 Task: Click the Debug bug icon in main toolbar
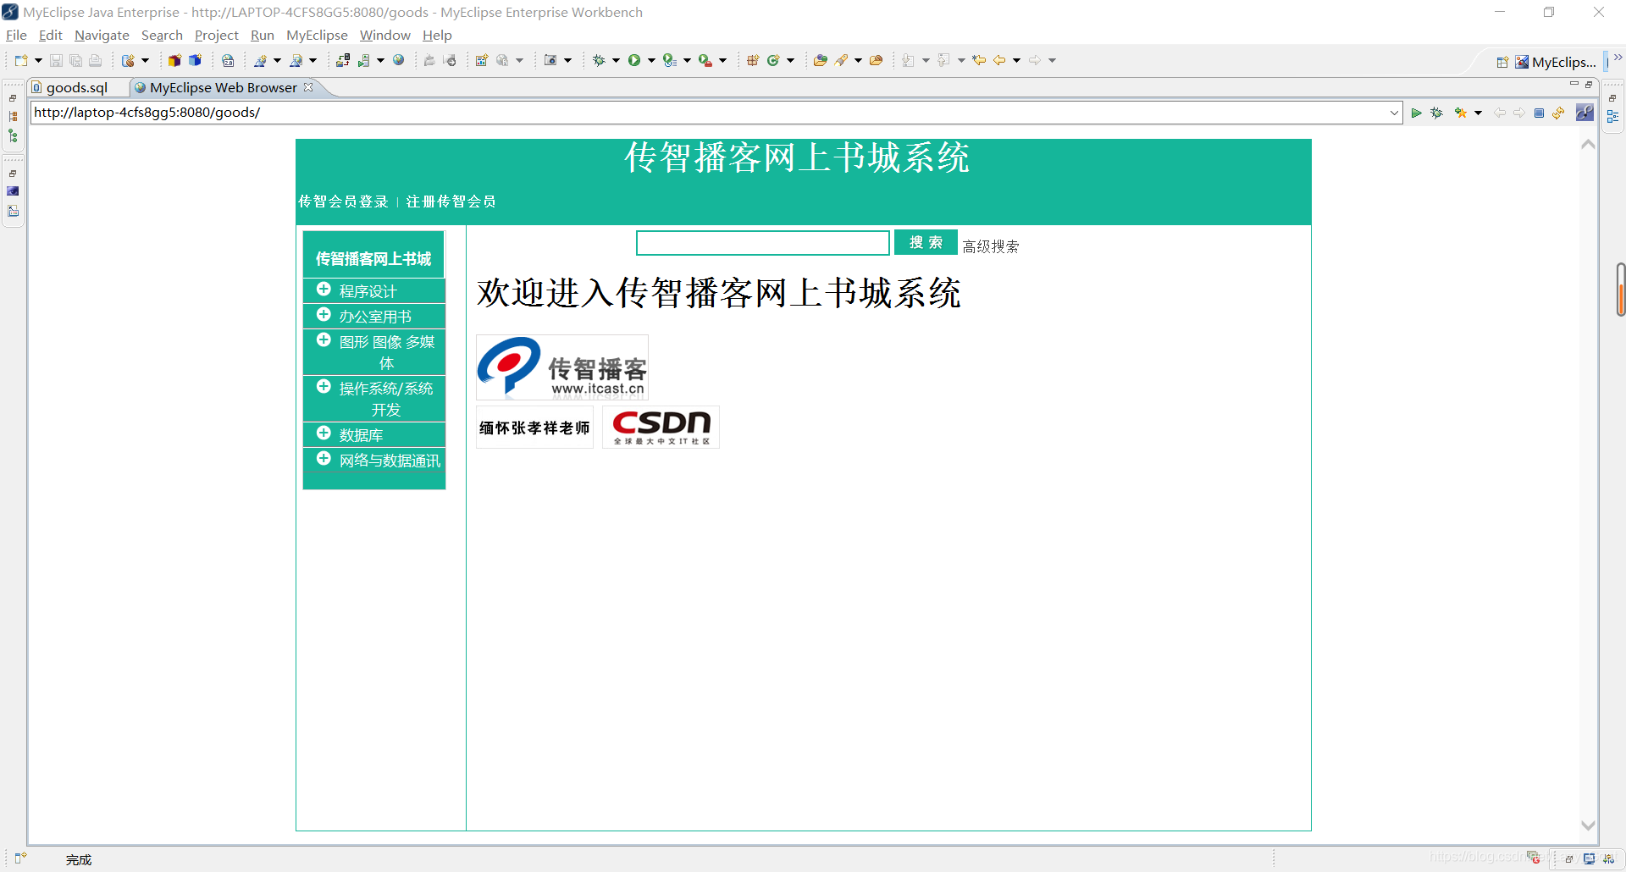pyautogui.click(x=599, y=60)
